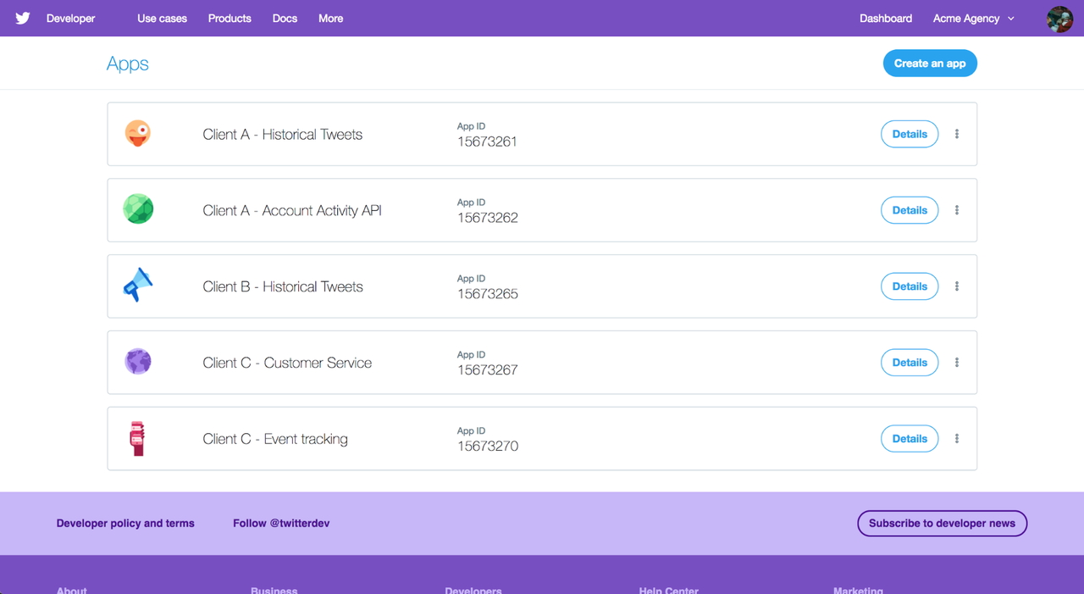View Details for Client C Customer Service
This screenshot has width=1084, height=594.
coord(910,363)
